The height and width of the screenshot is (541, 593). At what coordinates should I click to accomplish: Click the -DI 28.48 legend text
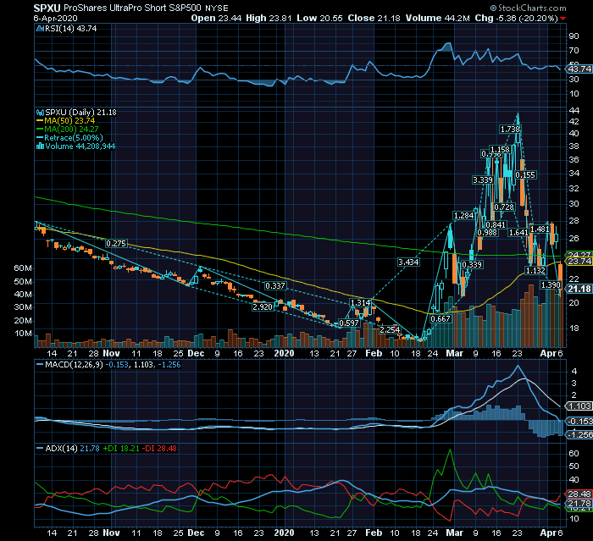(x=160, y=449)
